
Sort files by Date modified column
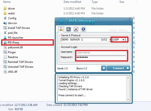(72, 2)
